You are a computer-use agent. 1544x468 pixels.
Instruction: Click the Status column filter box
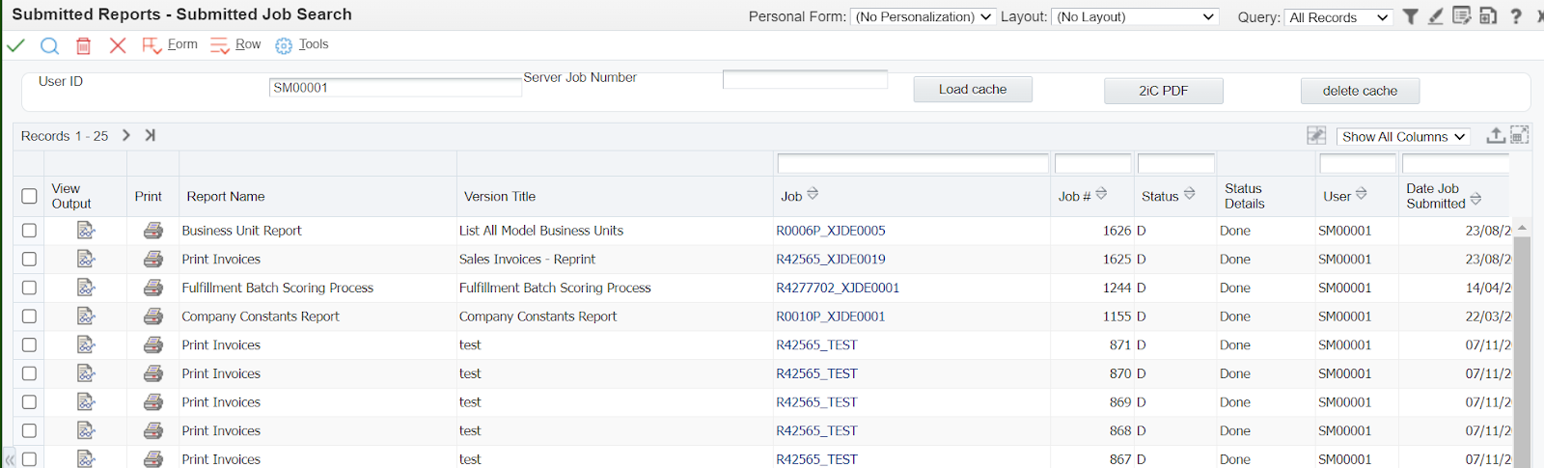coord(1175,163)
